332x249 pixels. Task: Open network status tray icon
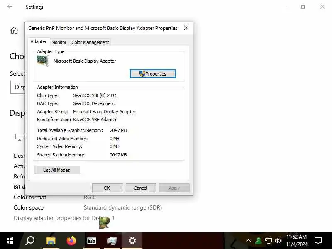(268, 241)
